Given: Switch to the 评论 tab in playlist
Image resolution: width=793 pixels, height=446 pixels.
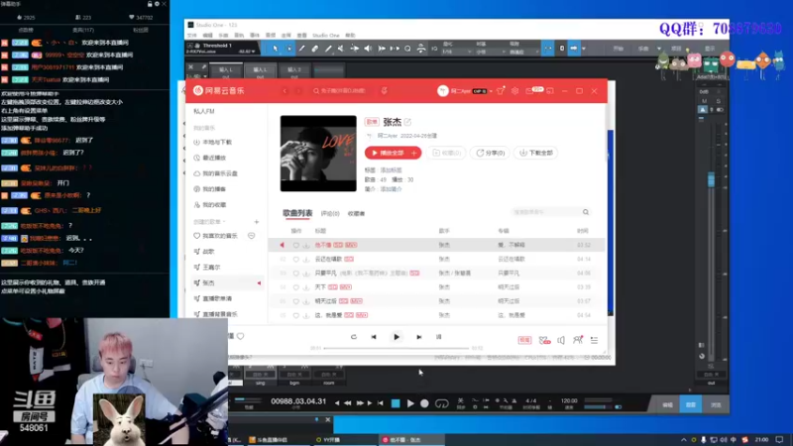Looking at the screenshot, I should point(330,213).
